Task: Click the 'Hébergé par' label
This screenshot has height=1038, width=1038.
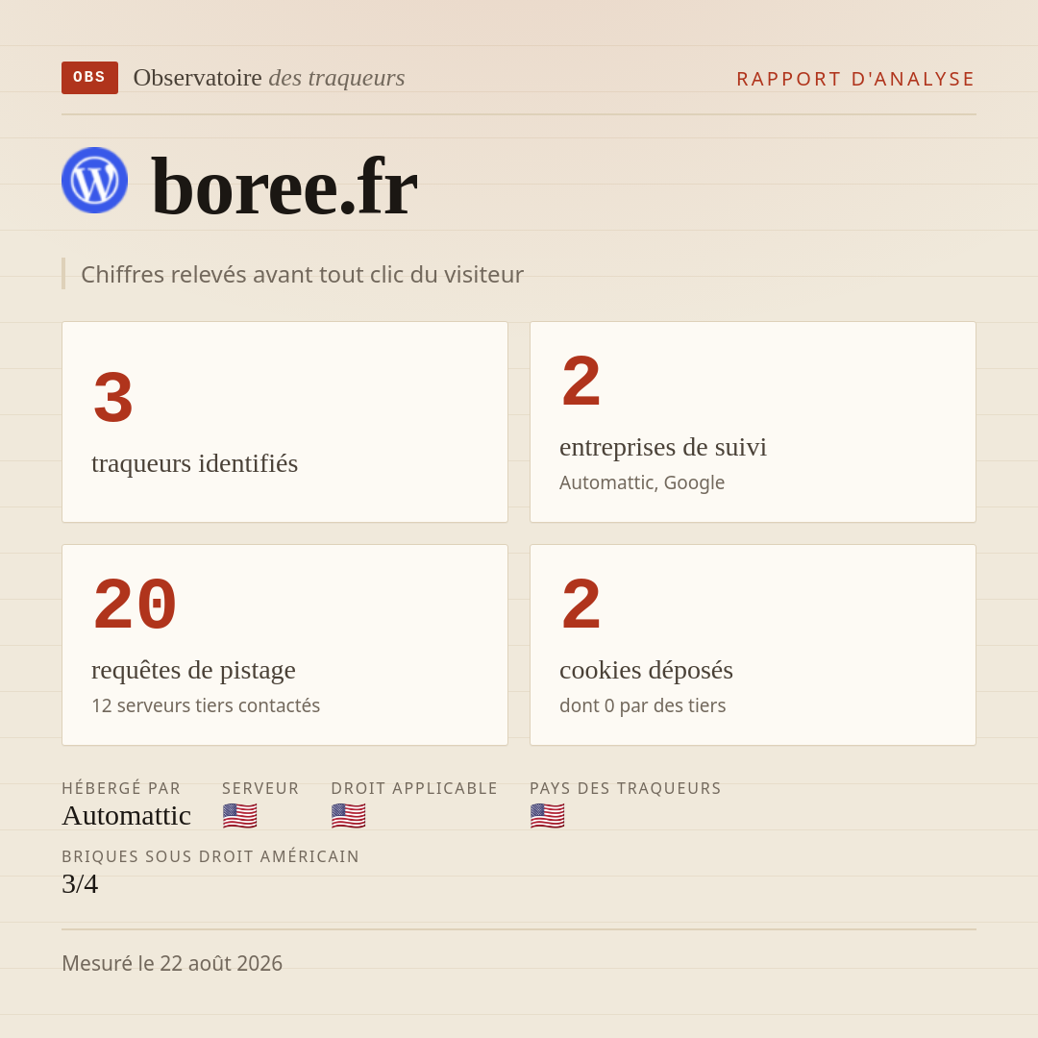Action: pyautogui.click(x=121, y=788)
